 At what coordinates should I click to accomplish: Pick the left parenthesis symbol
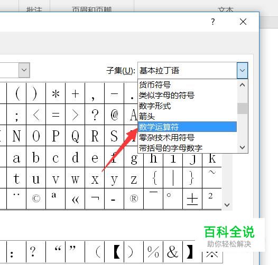[16, 93]
